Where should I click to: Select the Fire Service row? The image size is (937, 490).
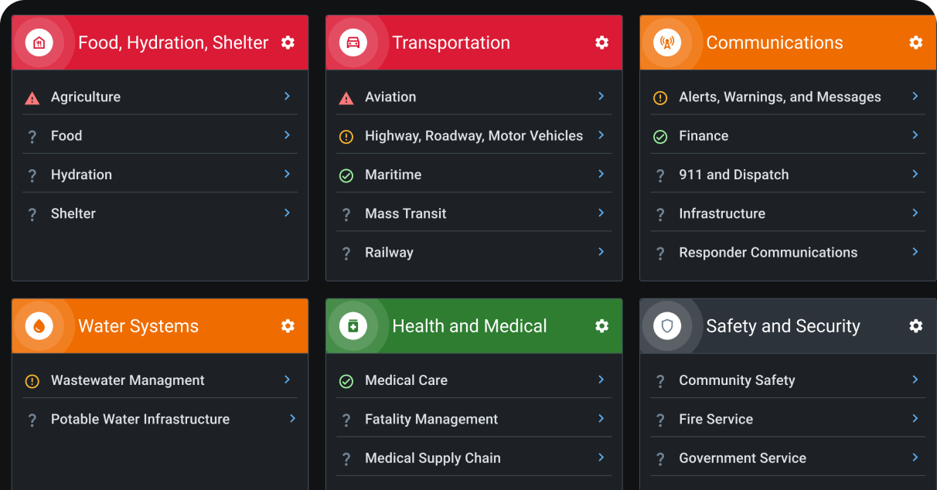coord(715,419)
